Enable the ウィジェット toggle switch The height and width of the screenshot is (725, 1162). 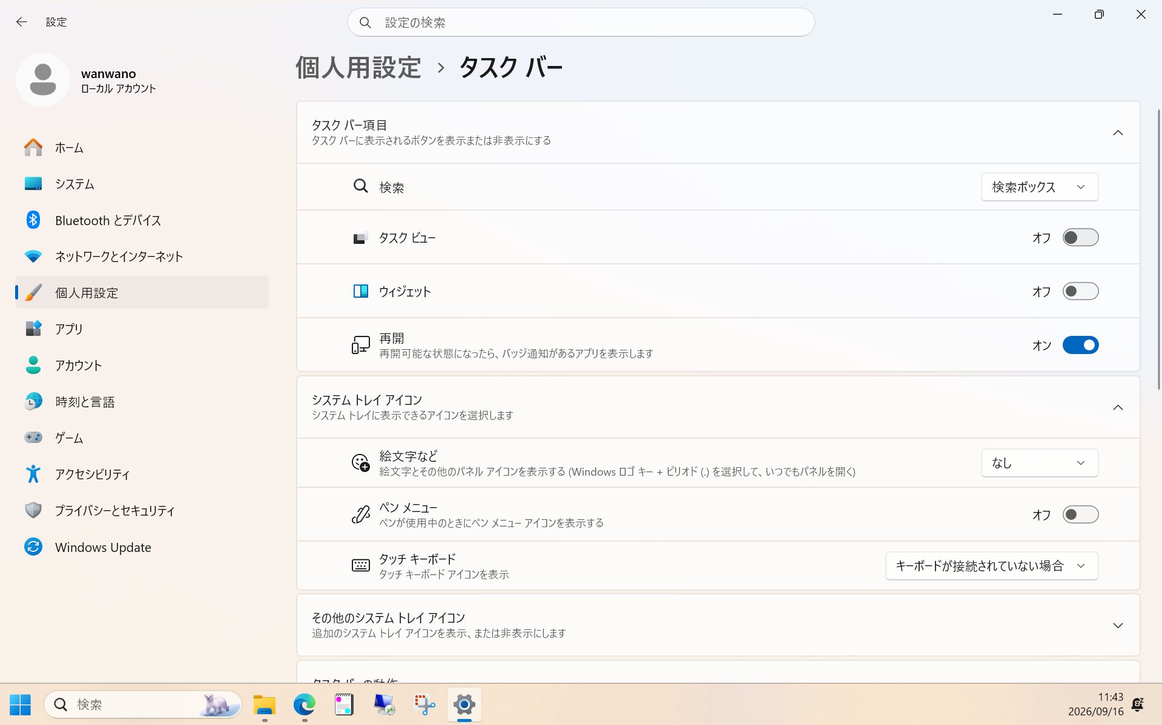point(1080,291)
